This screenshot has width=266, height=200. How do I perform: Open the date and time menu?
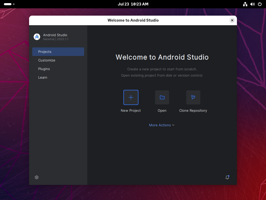(133, 4)
